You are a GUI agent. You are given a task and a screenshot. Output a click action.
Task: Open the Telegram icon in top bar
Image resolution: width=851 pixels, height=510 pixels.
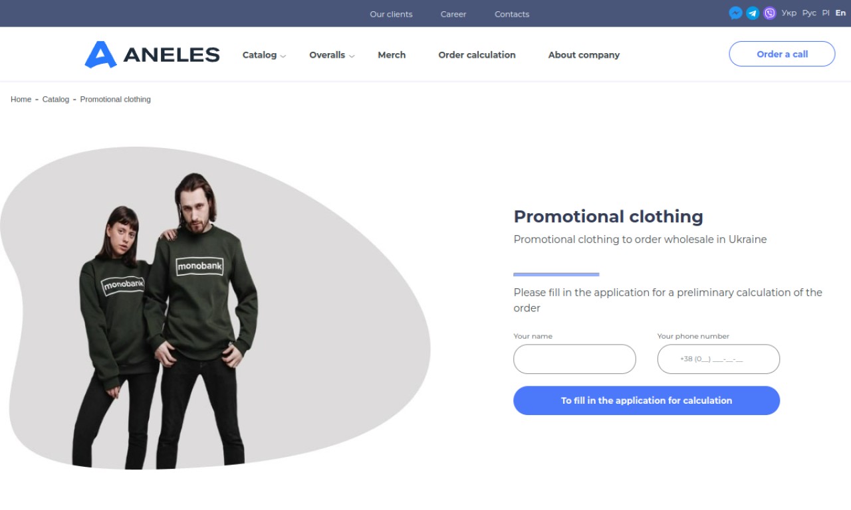coord(753,13)
